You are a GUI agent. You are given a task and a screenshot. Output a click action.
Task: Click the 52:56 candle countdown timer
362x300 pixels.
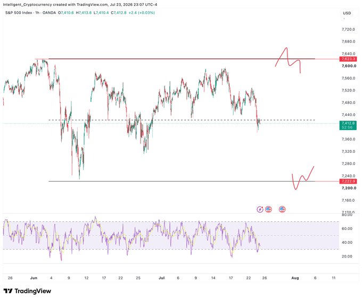pyautogui.click(x=348, y=127)
